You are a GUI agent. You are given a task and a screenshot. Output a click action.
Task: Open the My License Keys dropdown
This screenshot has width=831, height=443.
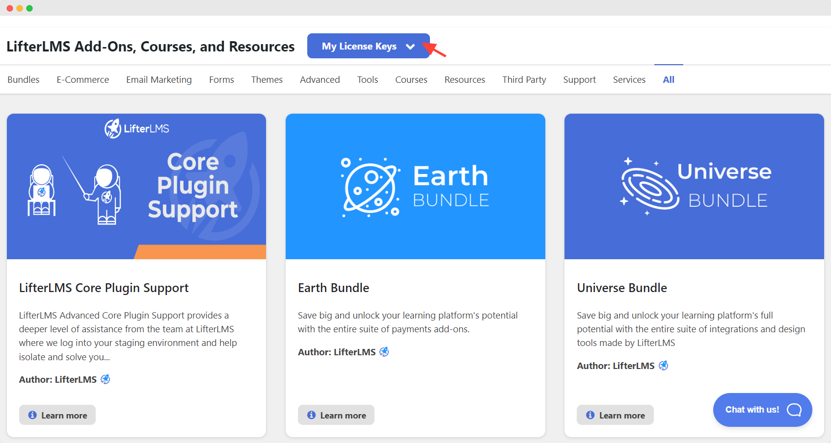[368, 46]
